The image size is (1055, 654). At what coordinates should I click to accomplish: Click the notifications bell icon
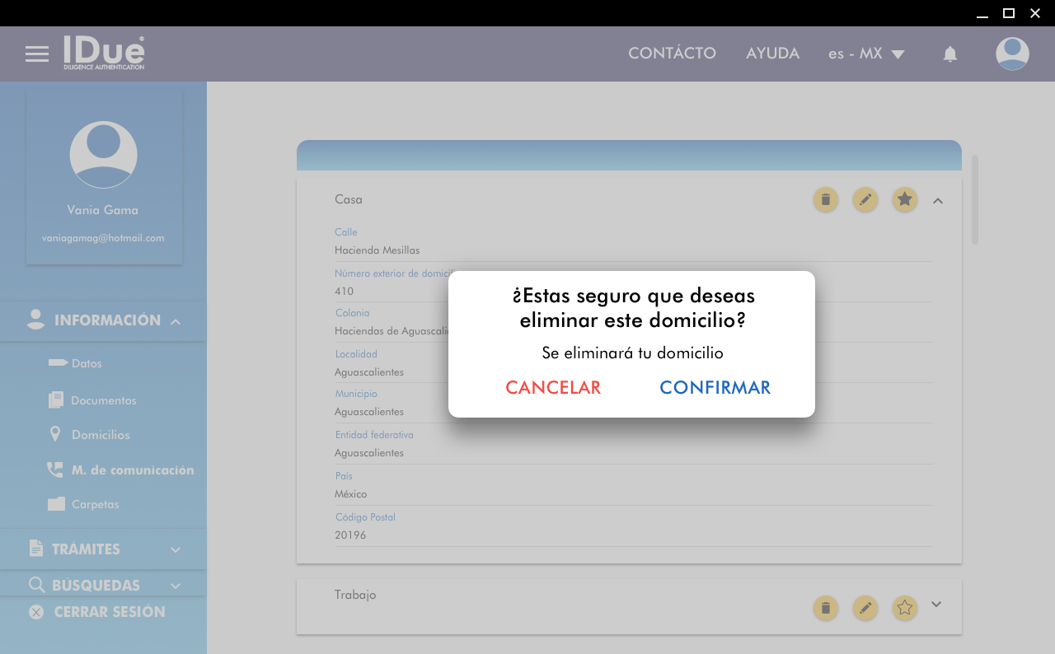point(949,54)
